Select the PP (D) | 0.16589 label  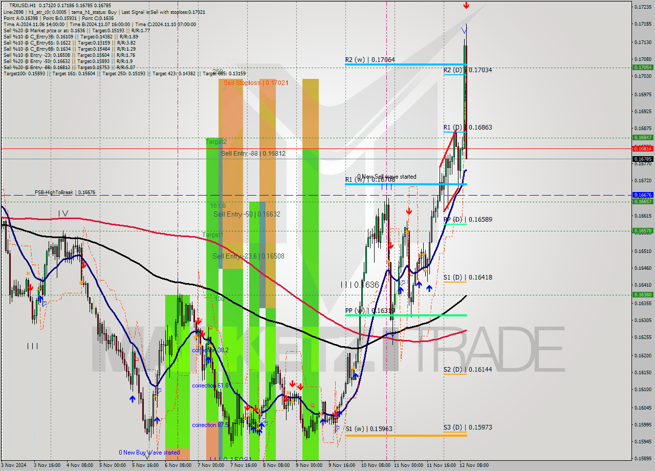tap(468, 220)
